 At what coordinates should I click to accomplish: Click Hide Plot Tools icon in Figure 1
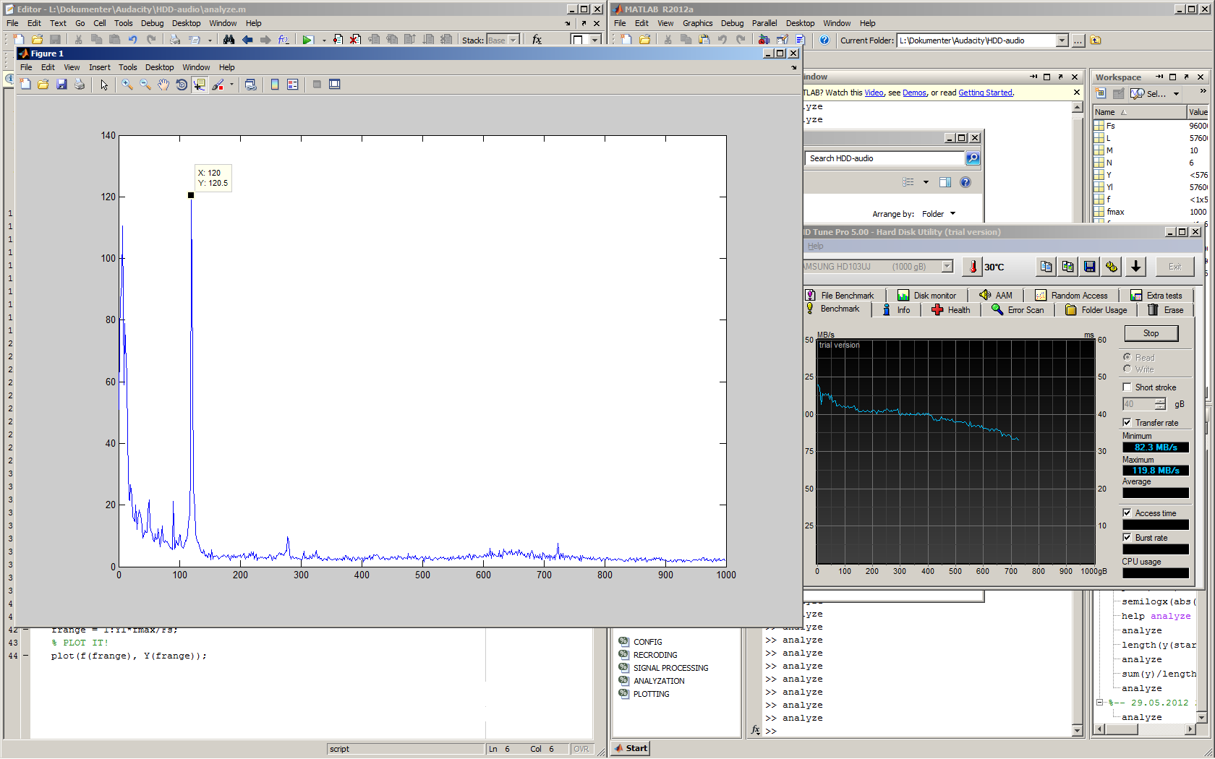[x=317, y=85]
